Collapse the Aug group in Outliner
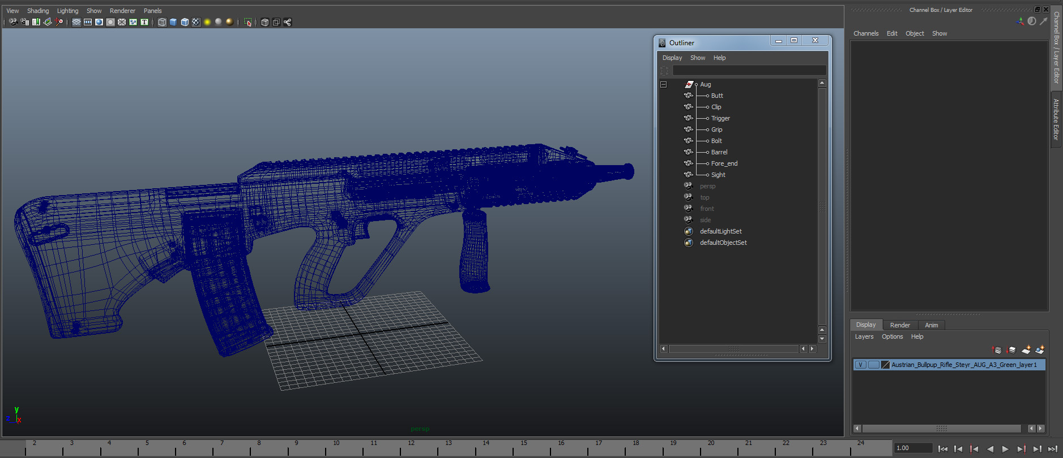The image size is (1063, 458). point(664,84)
